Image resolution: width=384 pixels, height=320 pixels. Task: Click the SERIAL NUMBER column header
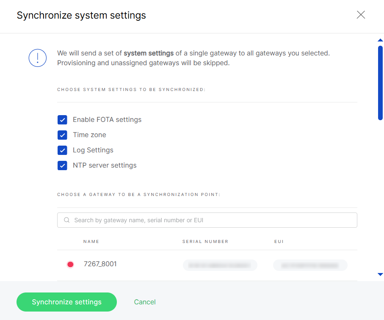coord(204,242)
